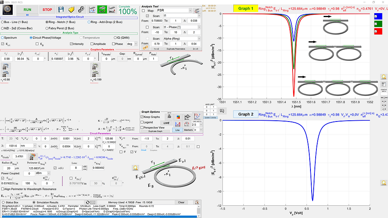
Task: Click the orange chain link icon
Action: click(x=145, y=48)
